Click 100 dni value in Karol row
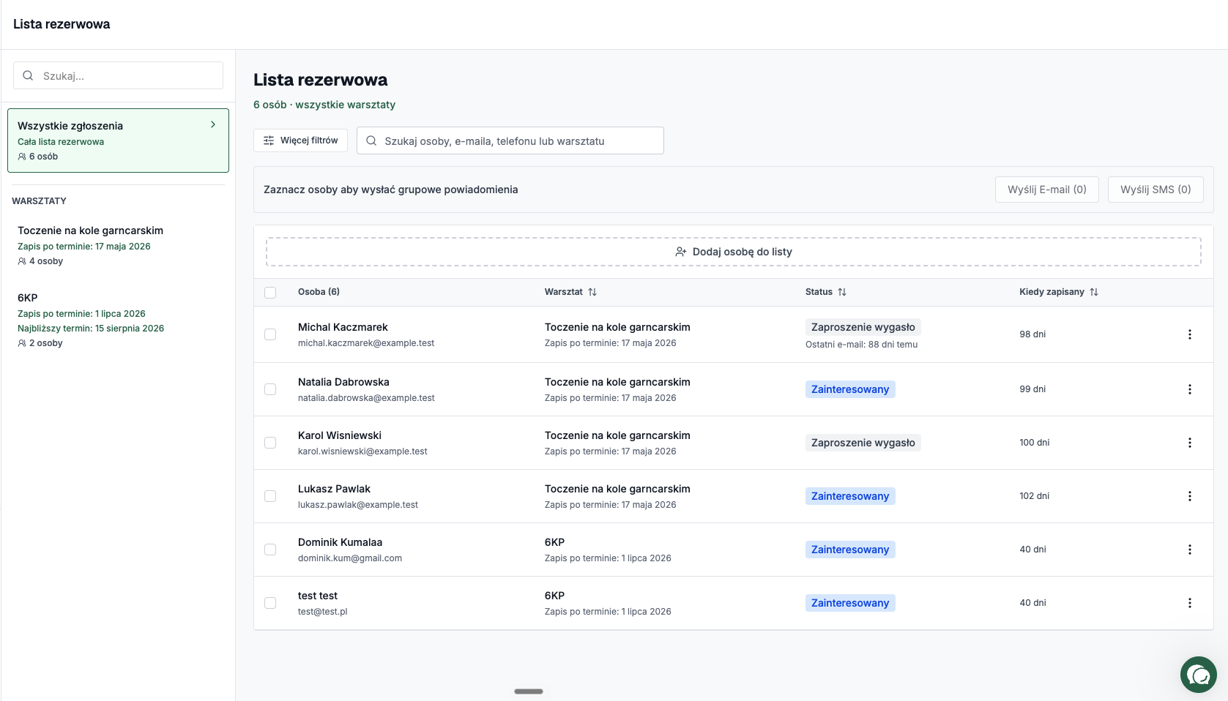Image resolution: width=1228 pixels, height=701 pixels. click(x=1034, y=443)
